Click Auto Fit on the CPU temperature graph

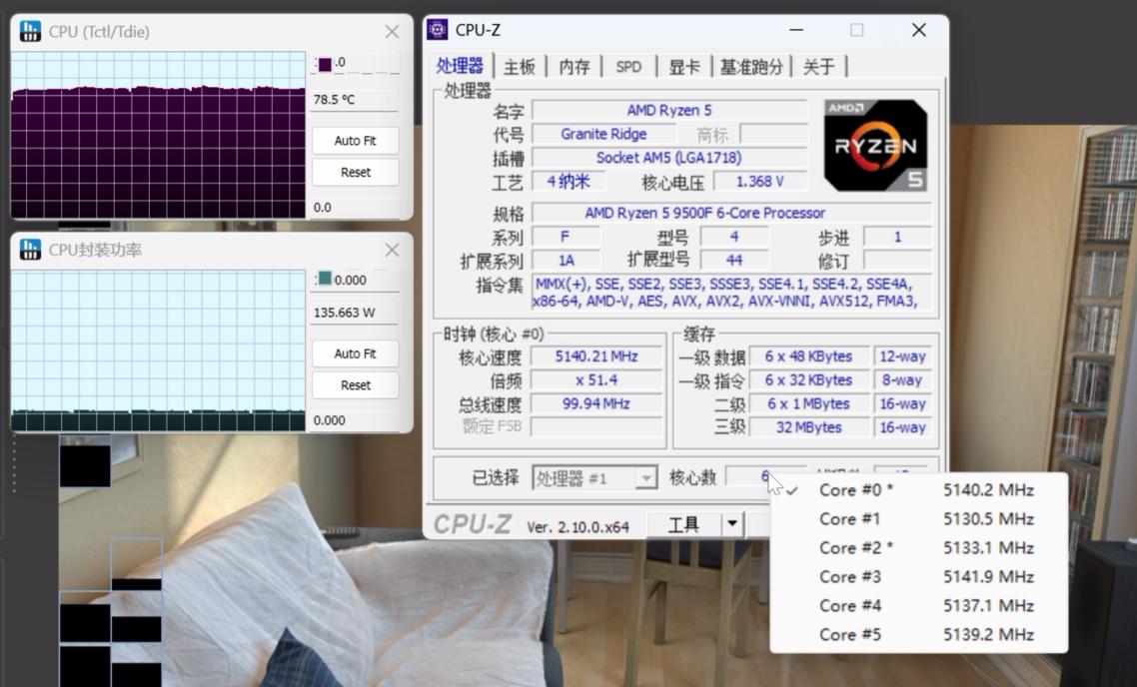(x=355, y=141)
